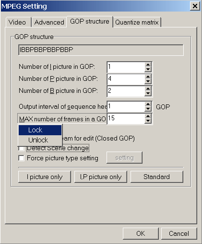Apply the I picture only preset
The width and height of the screenshot is (202, 244).
tap(45, 177)
